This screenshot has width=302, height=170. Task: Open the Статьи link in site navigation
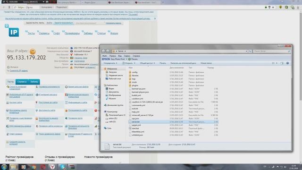101,34
